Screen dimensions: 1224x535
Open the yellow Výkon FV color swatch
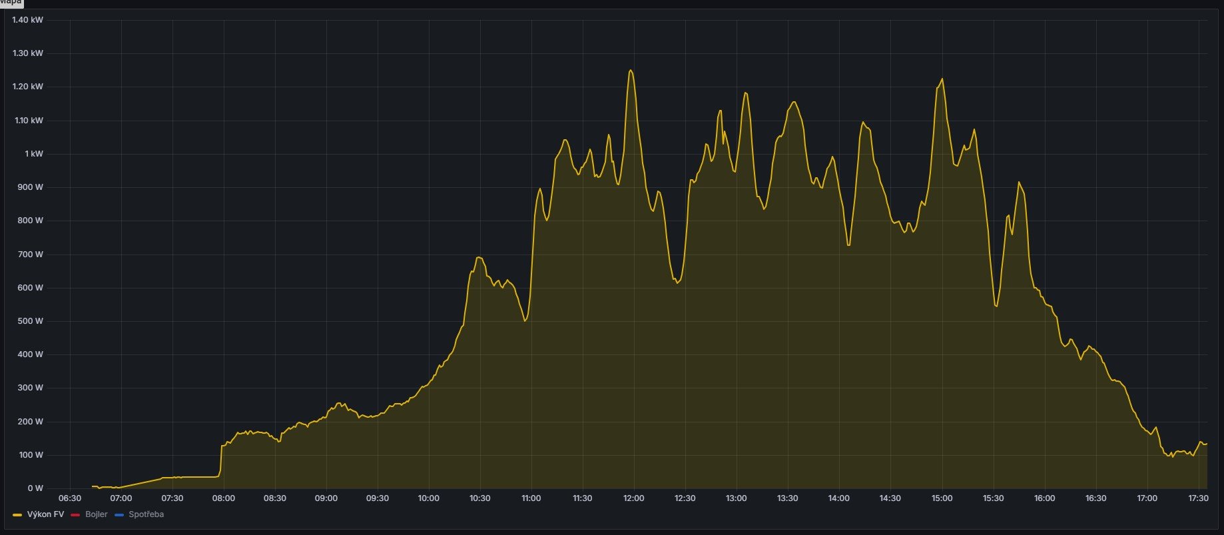pyautogui.click(x=17, y=515)
